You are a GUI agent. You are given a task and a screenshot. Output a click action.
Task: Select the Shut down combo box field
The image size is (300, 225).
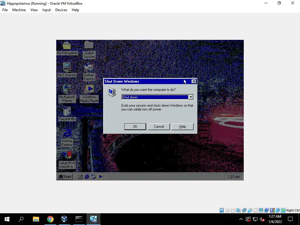157,97
